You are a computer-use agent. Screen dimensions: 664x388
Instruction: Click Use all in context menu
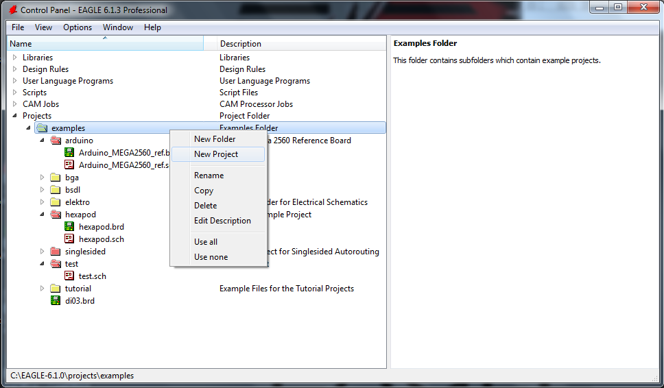206,242
